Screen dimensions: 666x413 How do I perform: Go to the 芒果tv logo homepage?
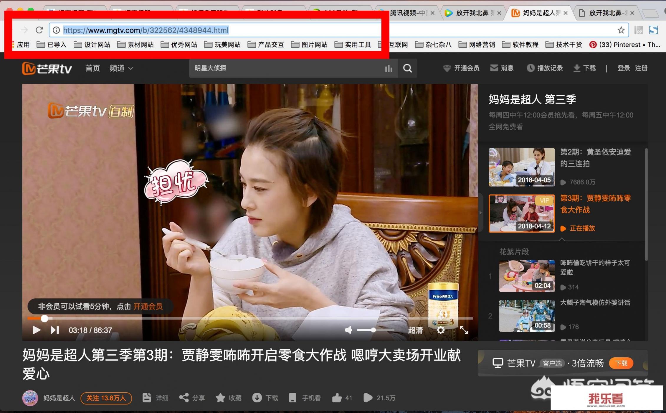(47, 68)
